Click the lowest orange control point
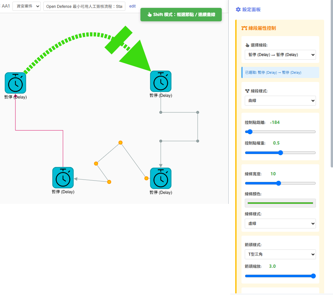 109,182
